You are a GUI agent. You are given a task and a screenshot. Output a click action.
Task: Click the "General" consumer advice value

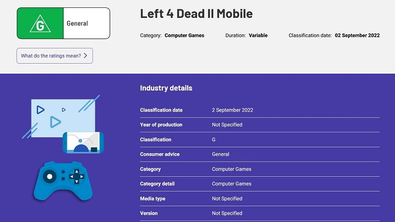[x=221, y=154]
